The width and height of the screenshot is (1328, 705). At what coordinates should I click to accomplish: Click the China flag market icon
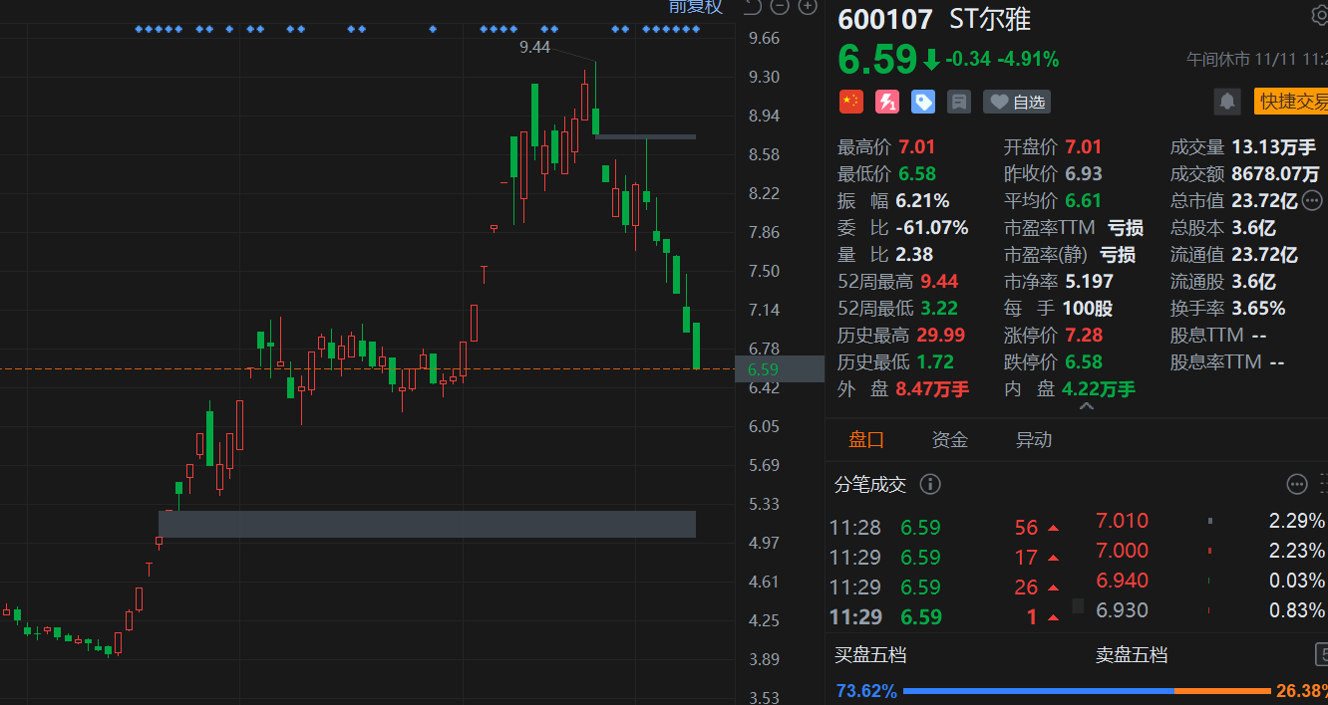850,101
